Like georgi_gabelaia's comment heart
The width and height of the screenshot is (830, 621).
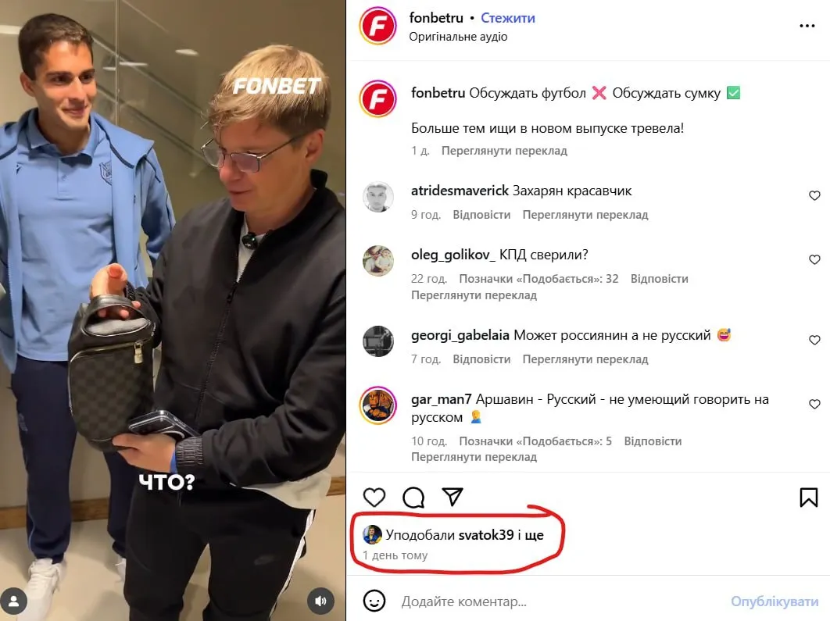pyautogui.click(x=814, y=340)
